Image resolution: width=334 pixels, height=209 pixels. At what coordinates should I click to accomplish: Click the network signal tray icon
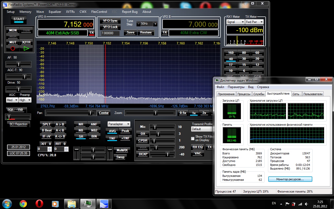click(300, 204)
